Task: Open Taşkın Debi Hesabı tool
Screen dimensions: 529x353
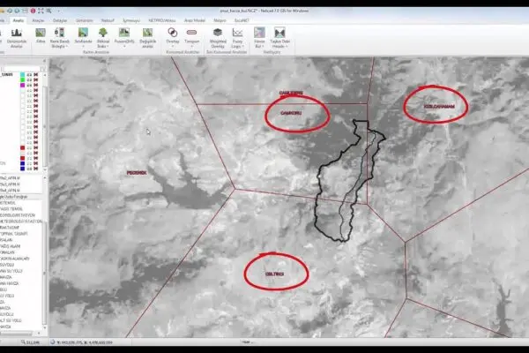Action: click(x=279, y=37)
